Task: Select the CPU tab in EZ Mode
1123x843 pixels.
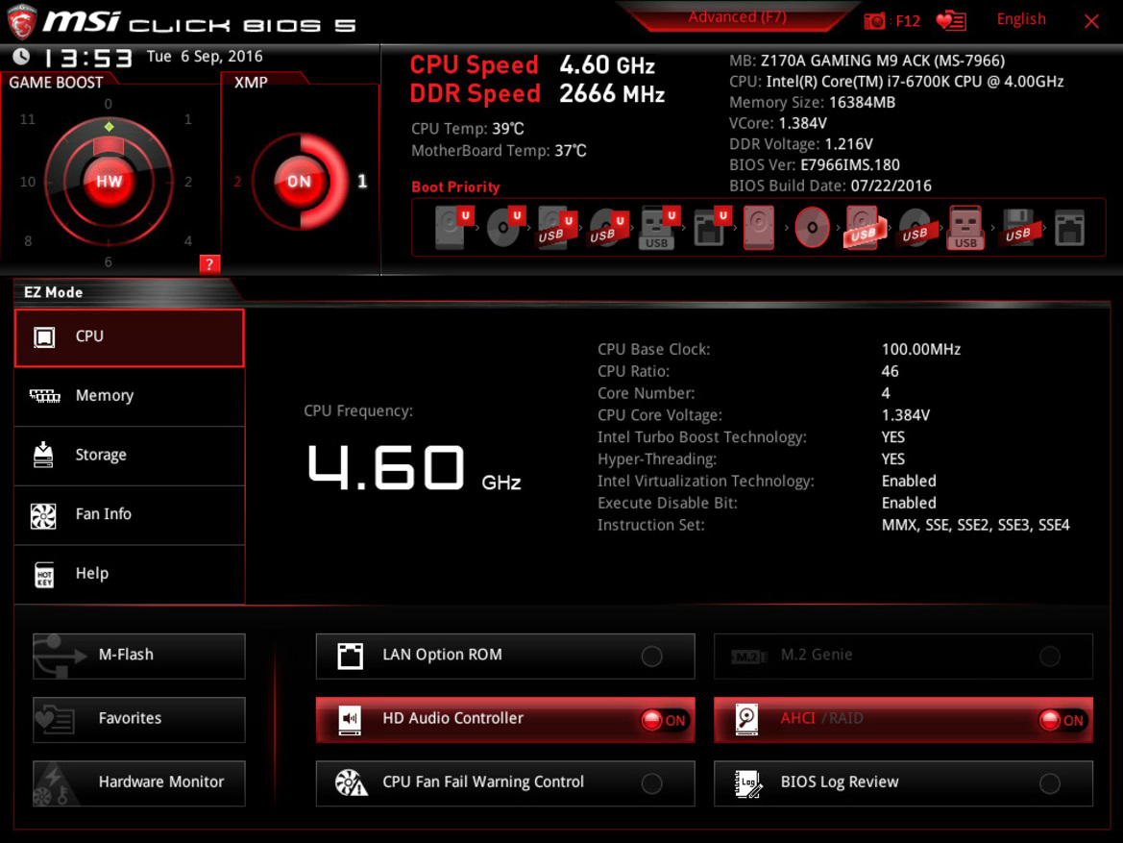Action: pos(130,337)
